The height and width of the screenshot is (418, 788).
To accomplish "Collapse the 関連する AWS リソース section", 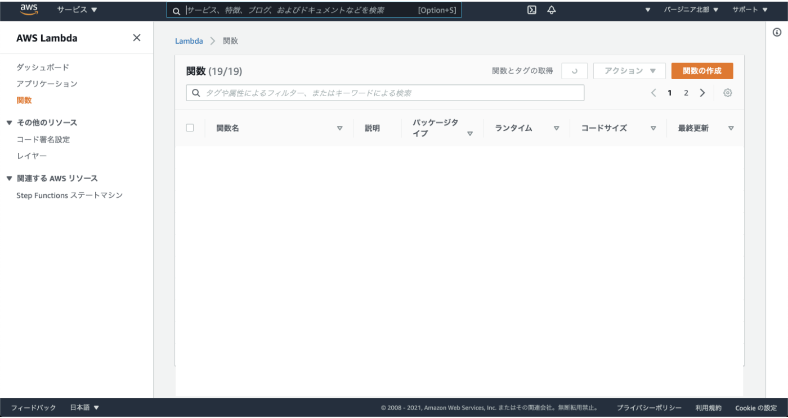I will [x=9, y=178].
